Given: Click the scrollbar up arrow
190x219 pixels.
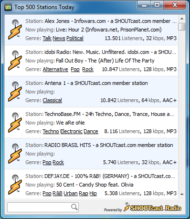Looking at the screenshot, I should (x=182, y=19).
